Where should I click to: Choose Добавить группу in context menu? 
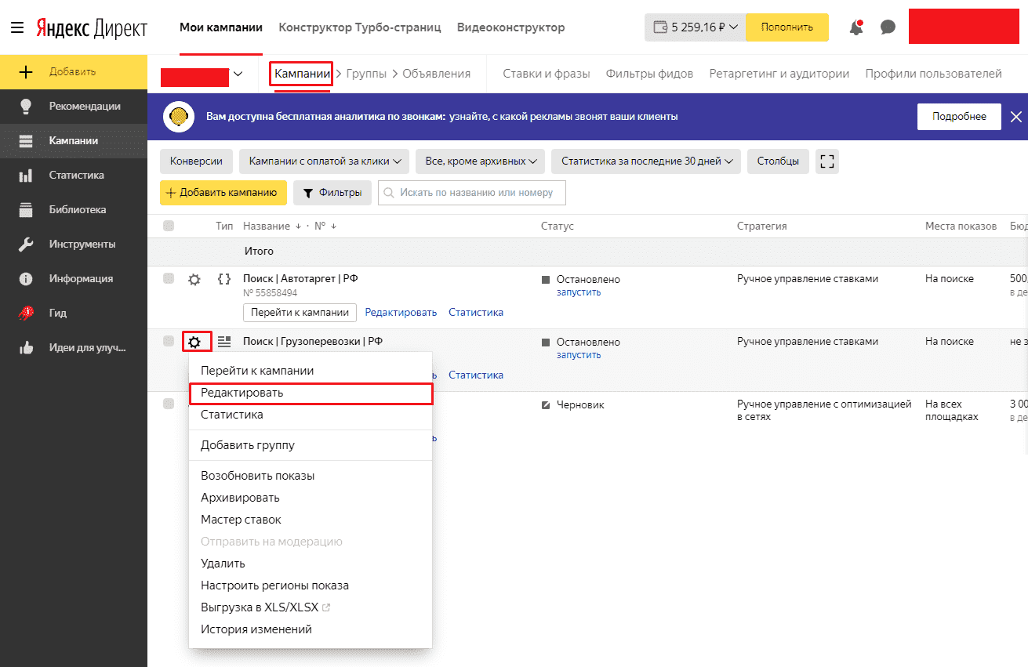pyautogui.click(x=311, y=445)
